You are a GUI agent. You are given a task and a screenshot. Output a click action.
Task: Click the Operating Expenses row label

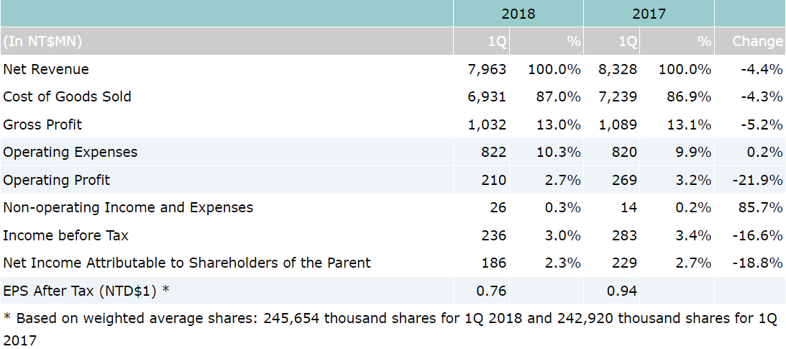pos(70,152)
